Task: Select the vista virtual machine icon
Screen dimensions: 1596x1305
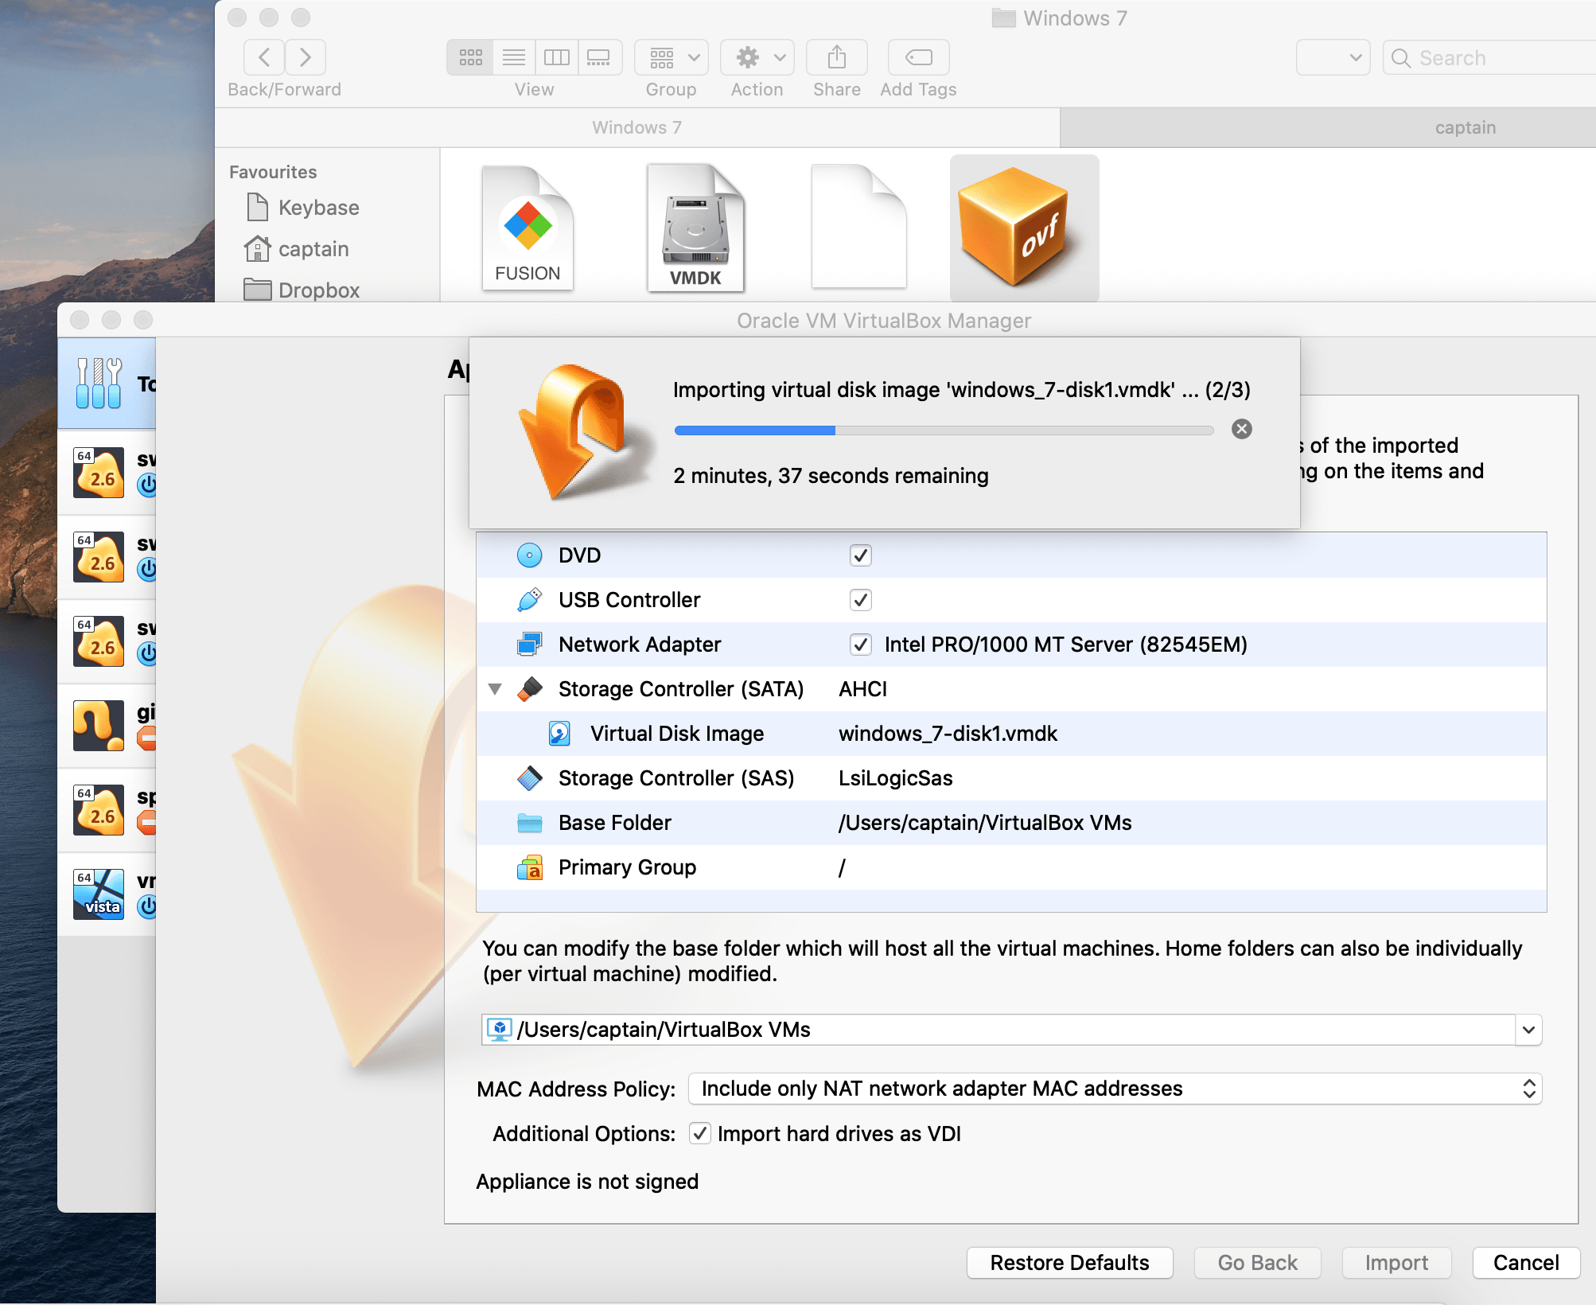Action: coord(98,893)
